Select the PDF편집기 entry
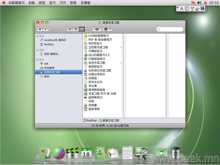Screen dimensions: 220x165 (x=93, y=43)
